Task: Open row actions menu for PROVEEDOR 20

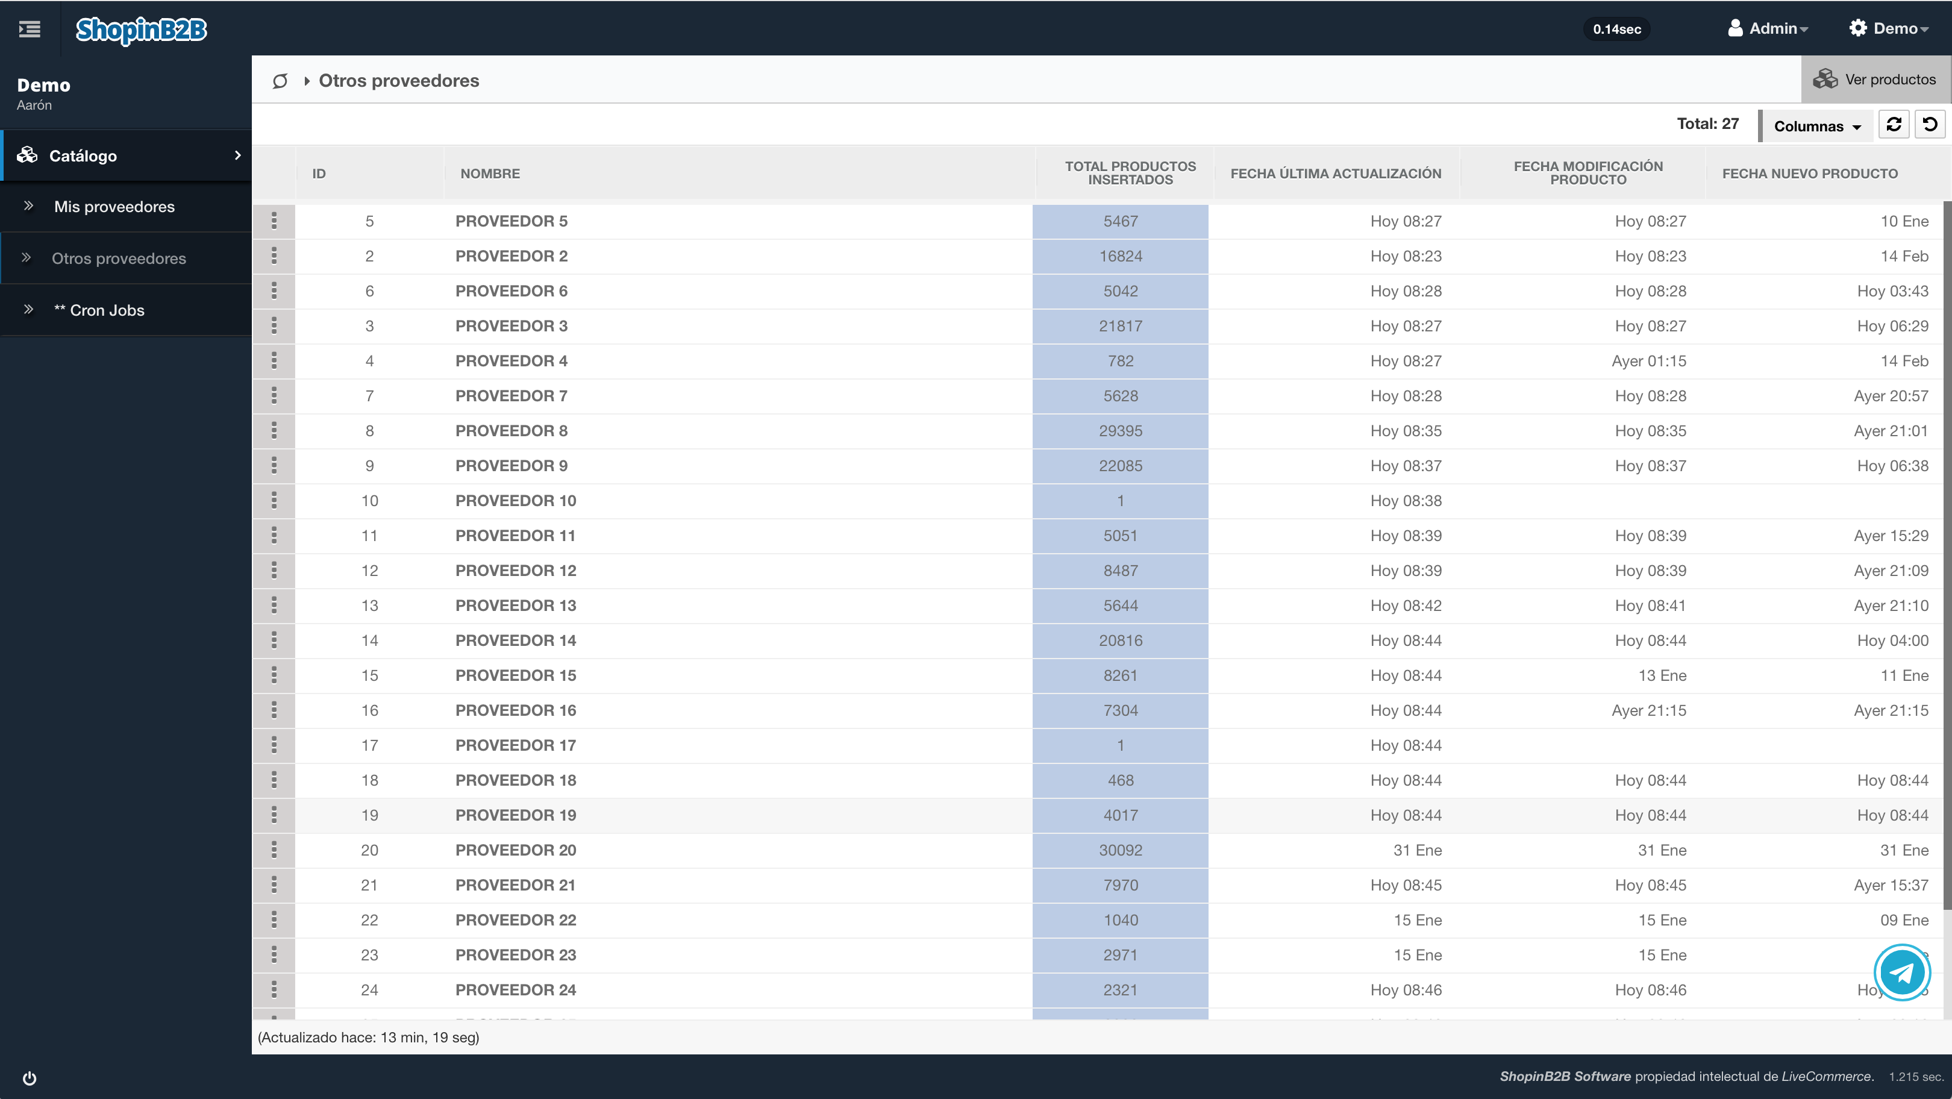Action: click(x=274, y=850)
